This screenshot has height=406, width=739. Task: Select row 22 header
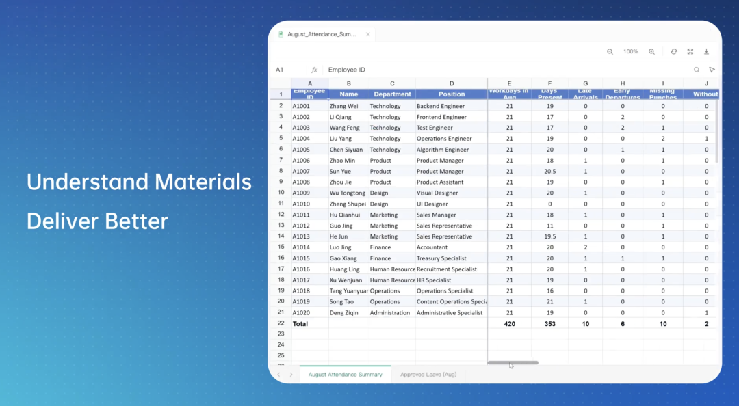(x=281, y=323)
